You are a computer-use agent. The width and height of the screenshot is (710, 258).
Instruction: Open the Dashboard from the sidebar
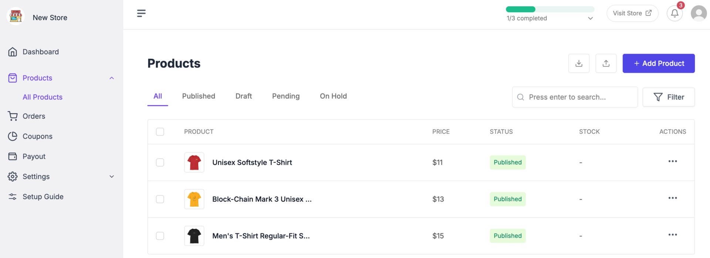(x=40, y=52)
